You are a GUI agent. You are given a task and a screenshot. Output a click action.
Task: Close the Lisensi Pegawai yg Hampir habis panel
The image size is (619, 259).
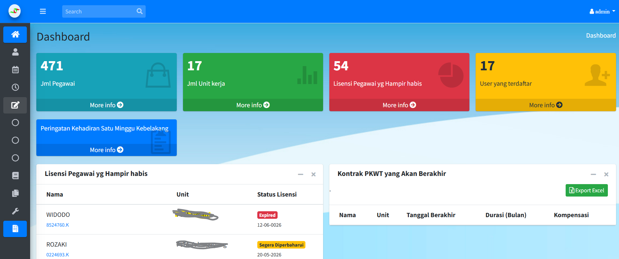coord(313,174)
